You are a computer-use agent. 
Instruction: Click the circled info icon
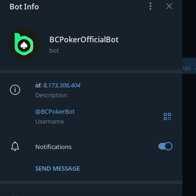[x=15, y=90]
